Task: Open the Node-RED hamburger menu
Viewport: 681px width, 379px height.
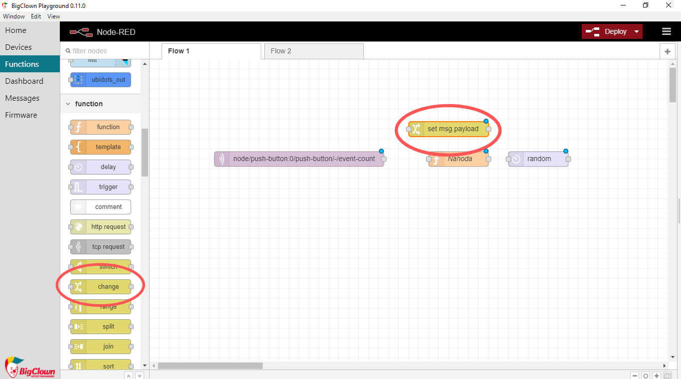Action: coord(667,31)
